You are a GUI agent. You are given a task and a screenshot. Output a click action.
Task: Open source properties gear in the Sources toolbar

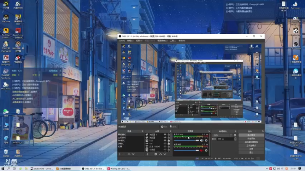point(156,154)
